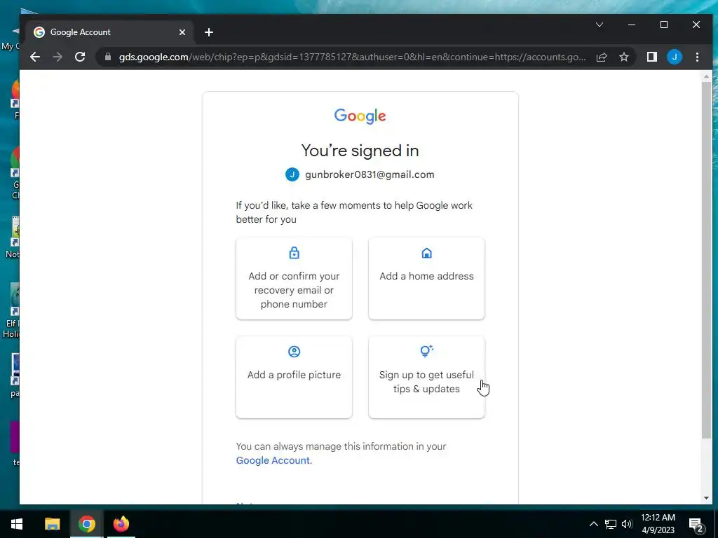The width and height of the screenshot is (718, 538).
Task: Click the "You're signed in" heading
Action: tap(360, 151)
